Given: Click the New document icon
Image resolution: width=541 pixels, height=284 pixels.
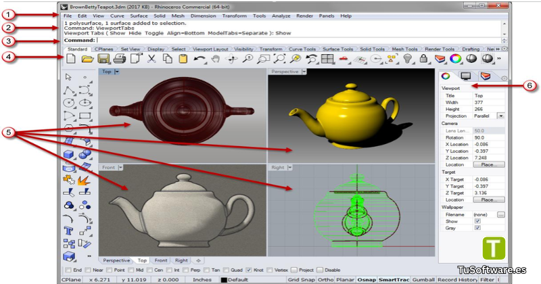Looking at the screenshot, I should tap(71, 59).
